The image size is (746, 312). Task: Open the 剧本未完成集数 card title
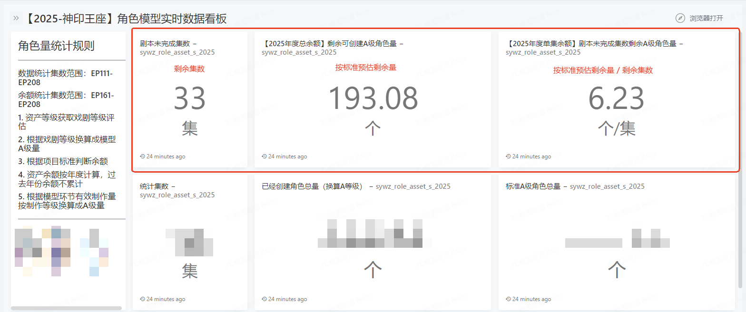164,44
